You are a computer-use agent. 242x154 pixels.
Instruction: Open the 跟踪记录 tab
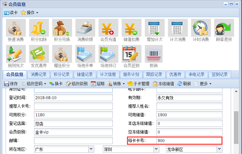point(154,74)
